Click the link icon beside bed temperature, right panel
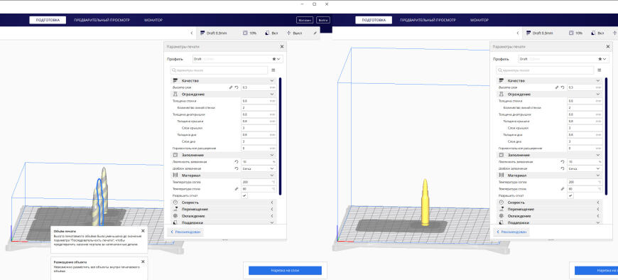This screenshot has width=618, height=280. click(563, 189)
